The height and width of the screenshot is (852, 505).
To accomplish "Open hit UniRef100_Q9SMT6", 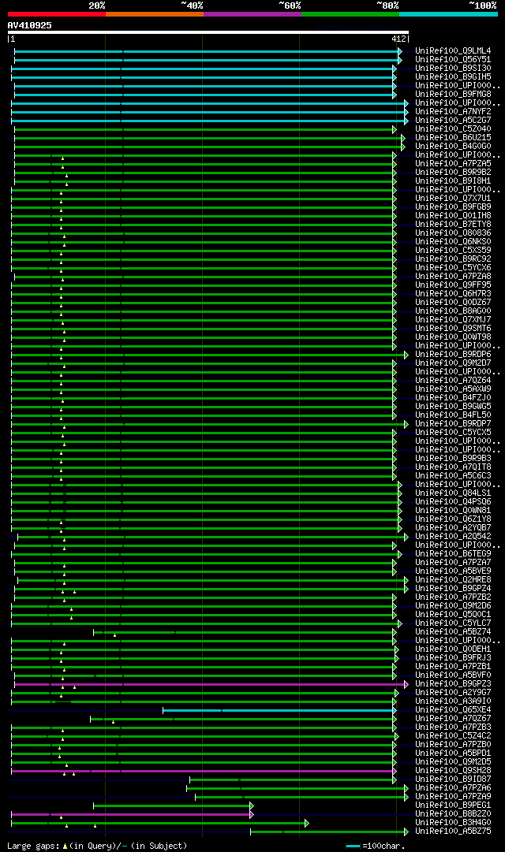I will [x=453, y=328].
